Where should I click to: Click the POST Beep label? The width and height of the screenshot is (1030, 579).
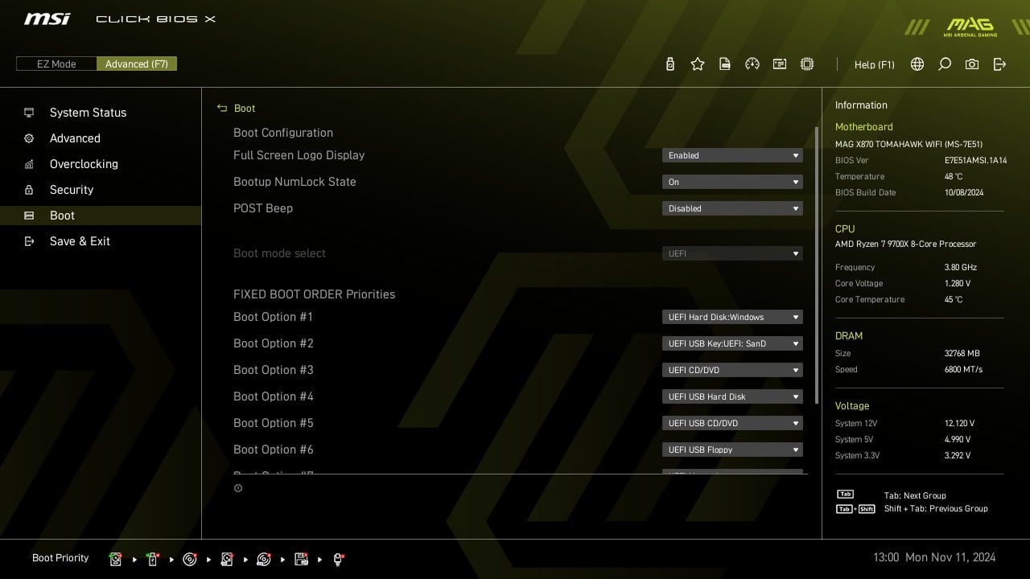click(263, 208)
